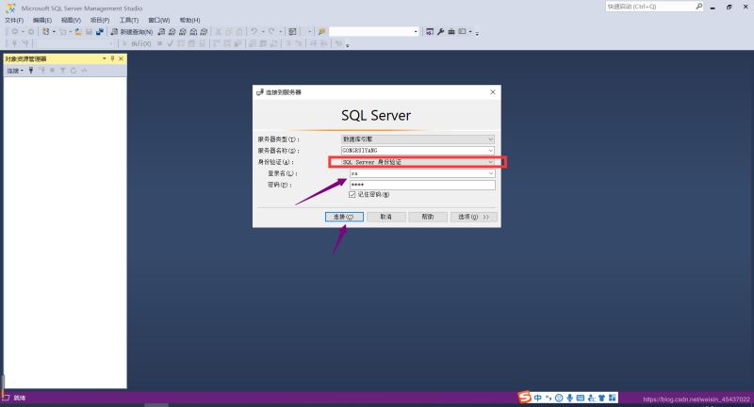Click the refresh icon in Object Explorer
Viewport: 754px width, 407px height.
coord(74,71)
